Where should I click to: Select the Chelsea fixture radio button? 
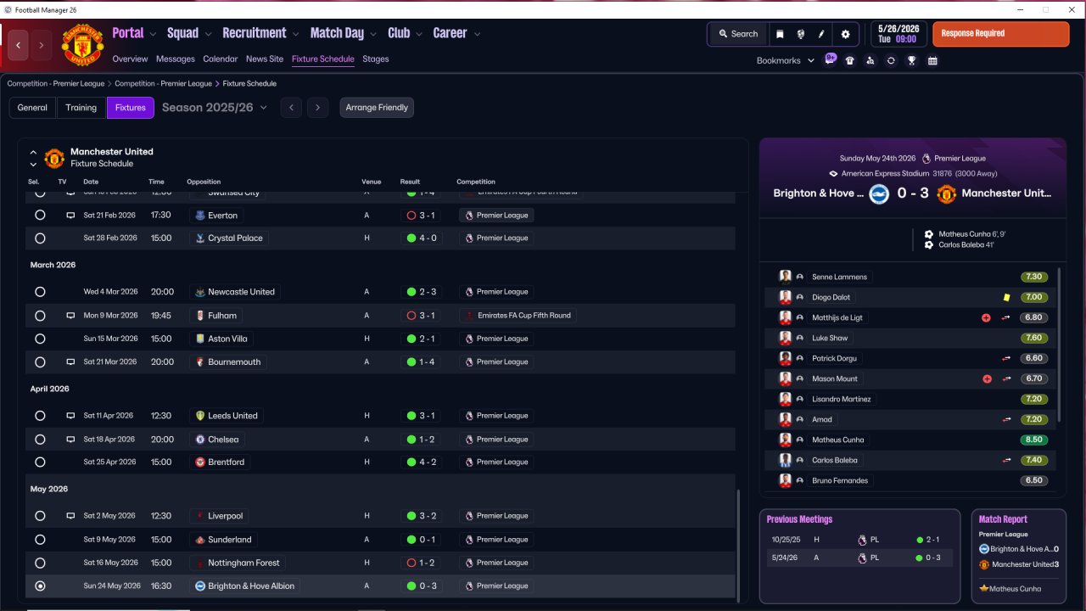tap(40, 440)
